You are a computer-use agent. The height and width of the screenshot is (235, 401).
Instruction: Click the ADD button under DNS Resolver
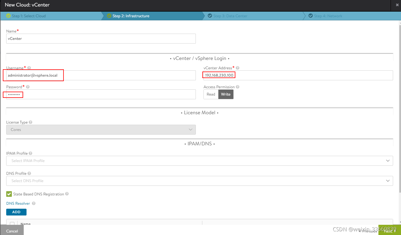[x=16, y=212]
